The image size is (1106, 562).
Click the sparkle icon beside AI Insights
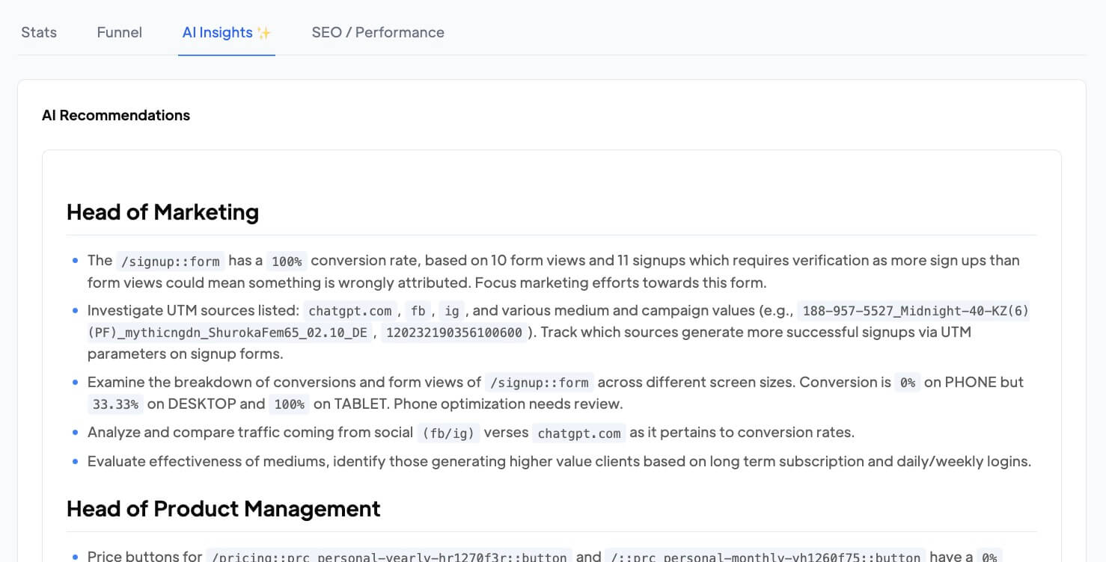263,32
